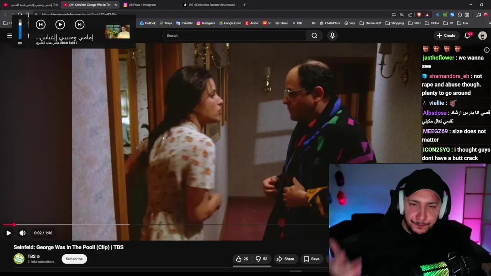Skip to previous track in media overlay

41,25
